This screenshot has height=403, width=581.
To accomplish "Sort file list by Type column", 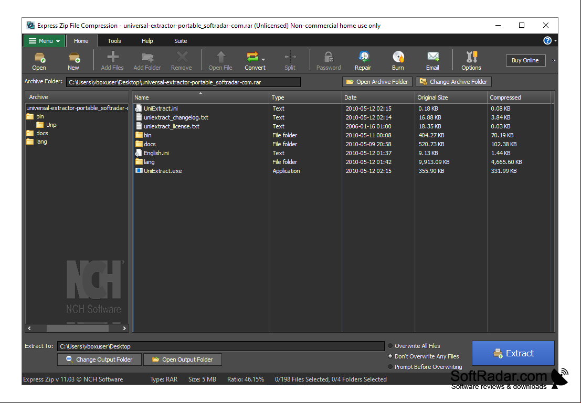I will point(305,97).
